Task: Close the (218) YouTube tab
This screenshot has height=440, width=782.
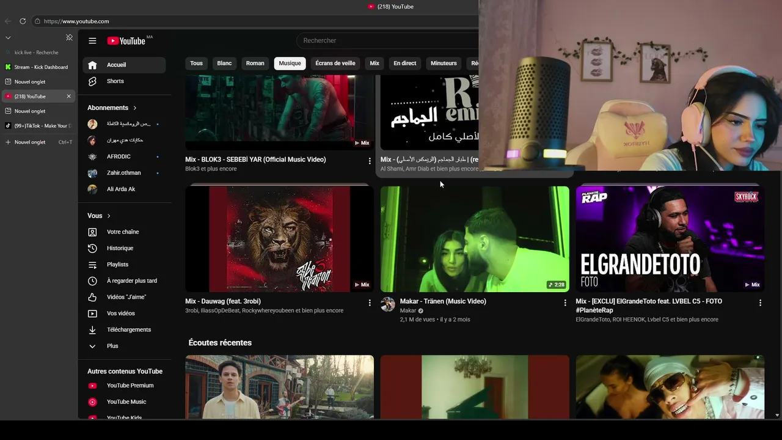Action: (68, 97)
